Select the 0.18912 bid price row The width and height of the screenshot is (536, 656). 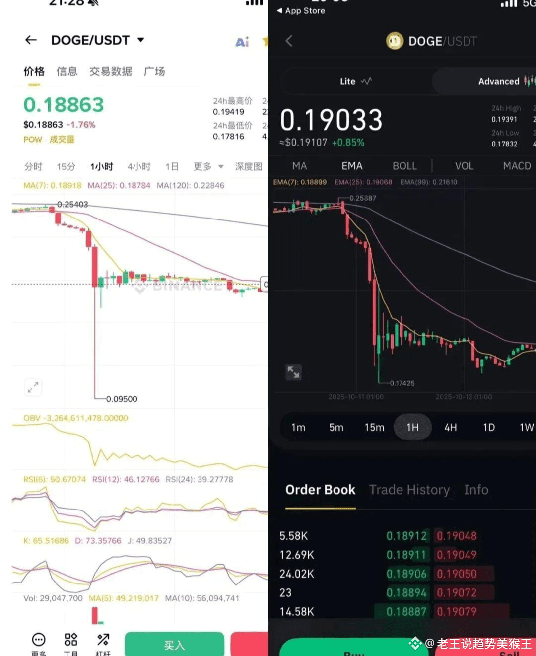406,536
